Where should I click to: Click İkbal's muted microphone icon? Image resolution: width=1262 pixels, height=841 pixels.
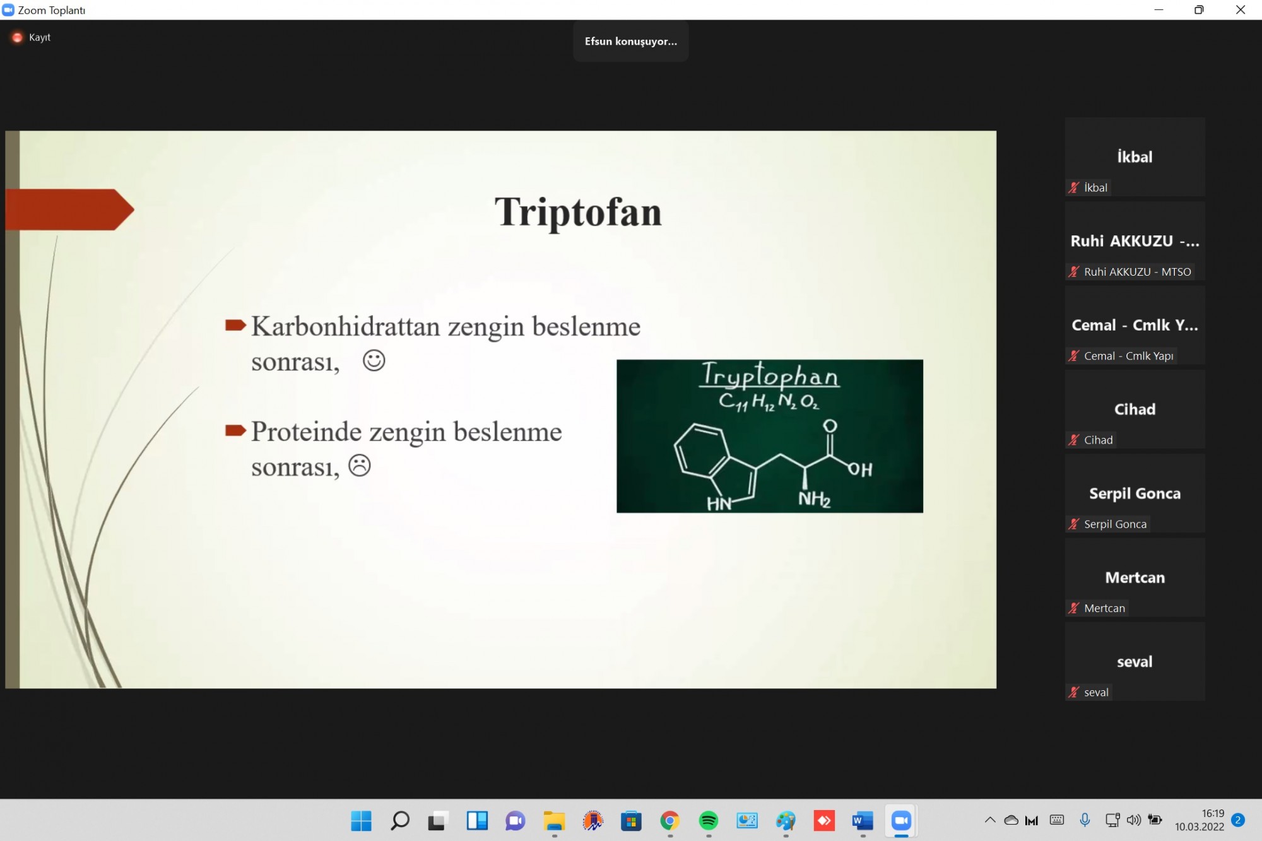point(1074,187)
